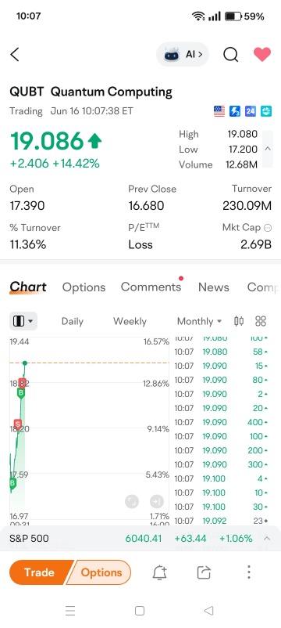Go back using the back arrow
The image size is (281, 628).
click(15, 55)
